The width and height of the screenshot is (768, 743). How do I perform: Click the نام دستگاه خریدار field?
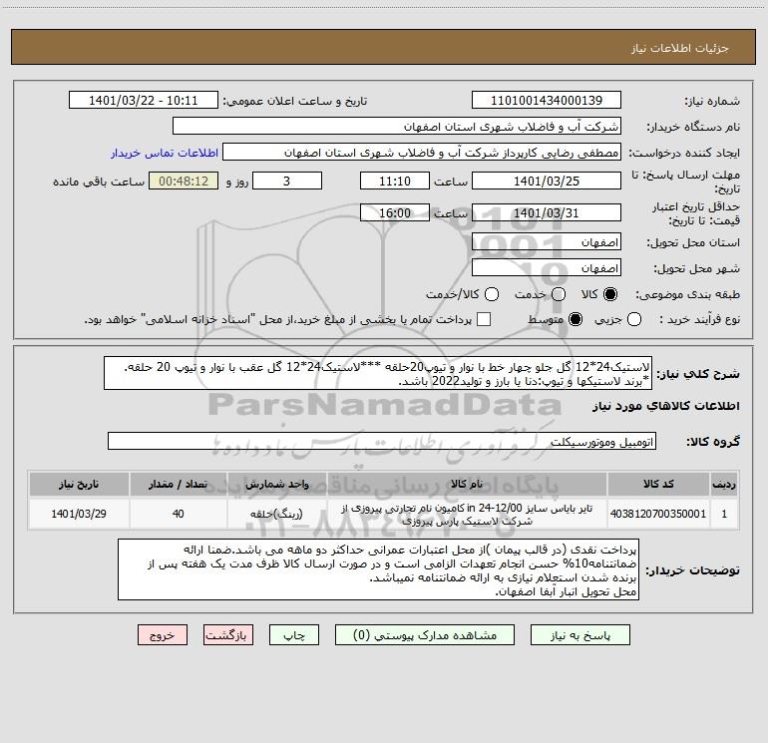(397, 127)
